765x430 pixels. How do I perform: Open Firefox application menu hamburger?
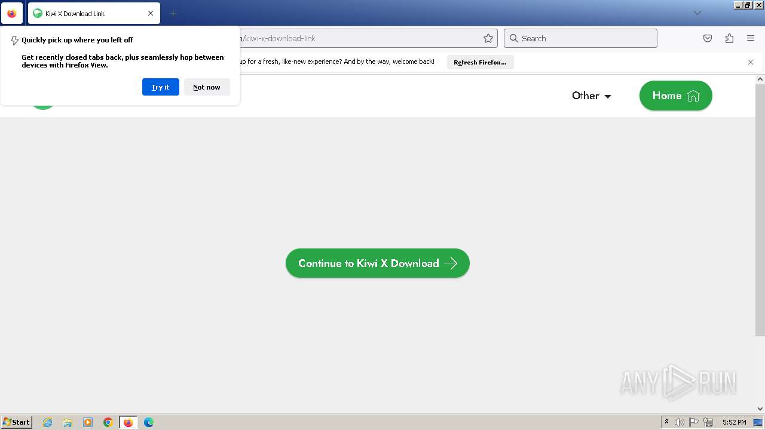(x=751, y=38)
